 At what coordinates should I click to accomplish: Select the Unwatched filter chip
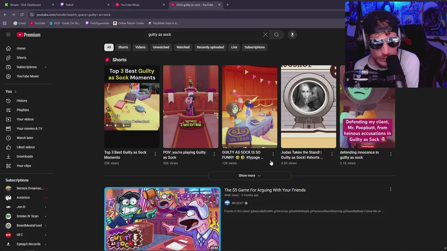click(161, 47)
